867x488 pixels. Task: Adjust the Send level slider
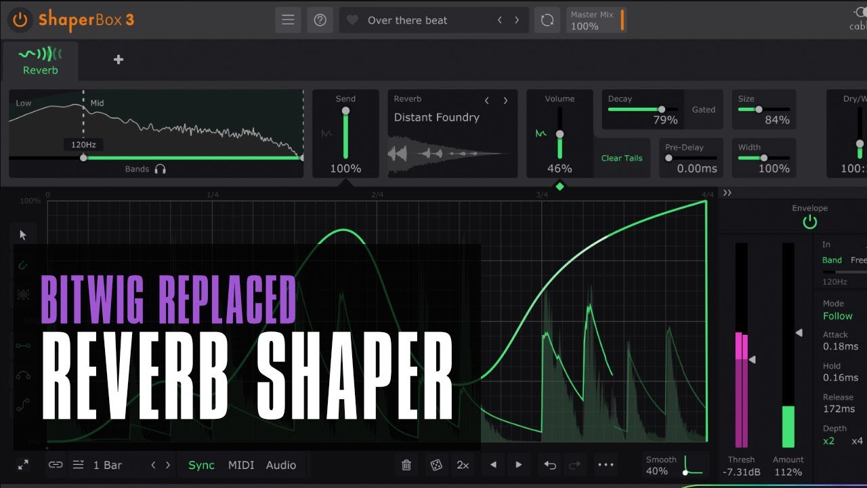pos(345,134)
